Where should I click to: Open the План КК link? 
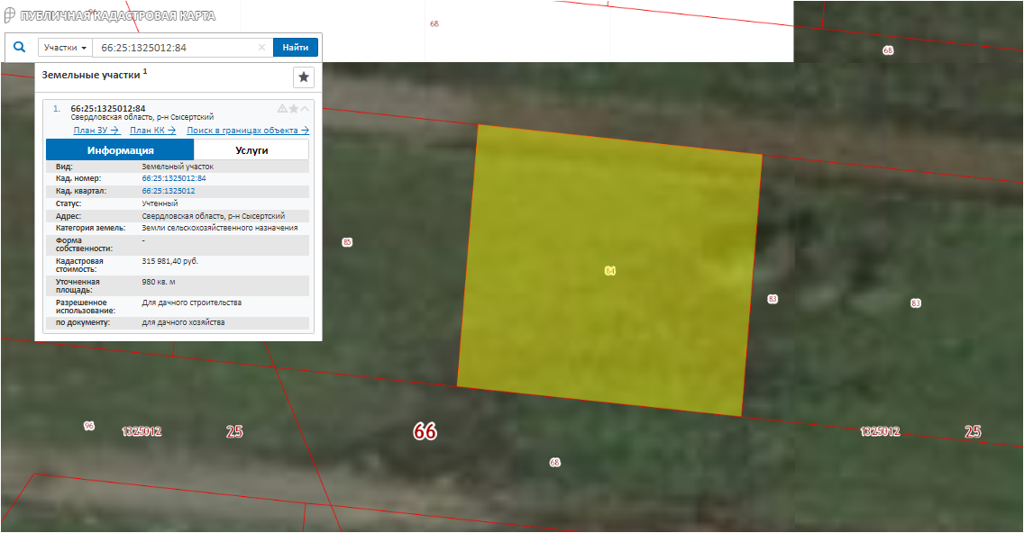(x=152, y=131)
